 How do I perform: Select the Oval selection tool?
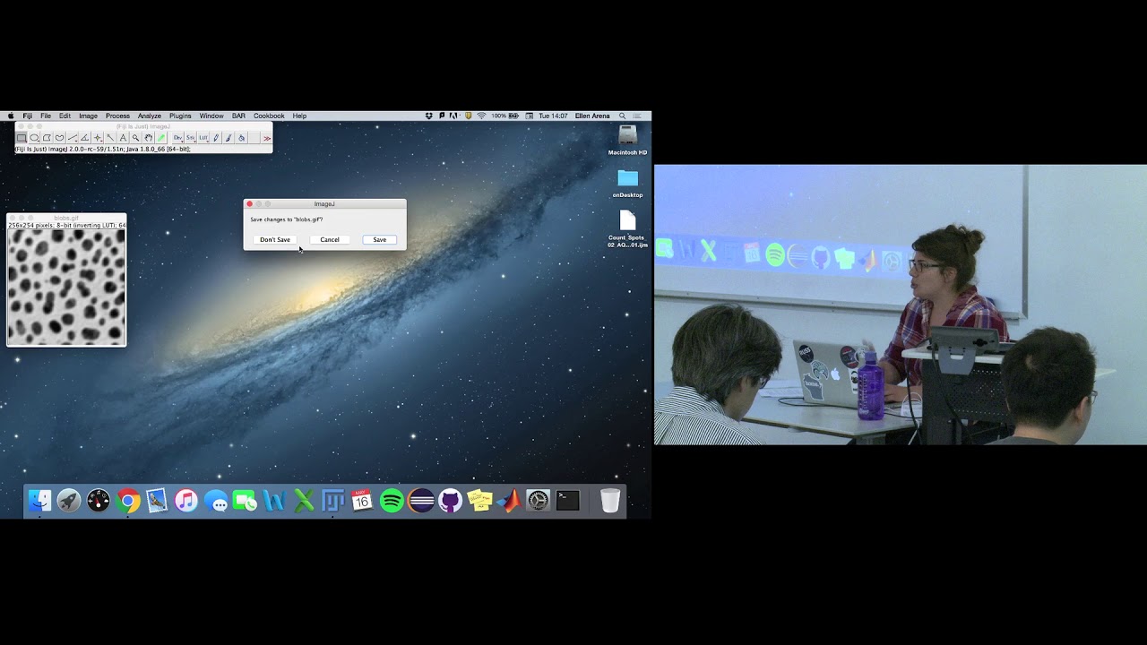34,138
